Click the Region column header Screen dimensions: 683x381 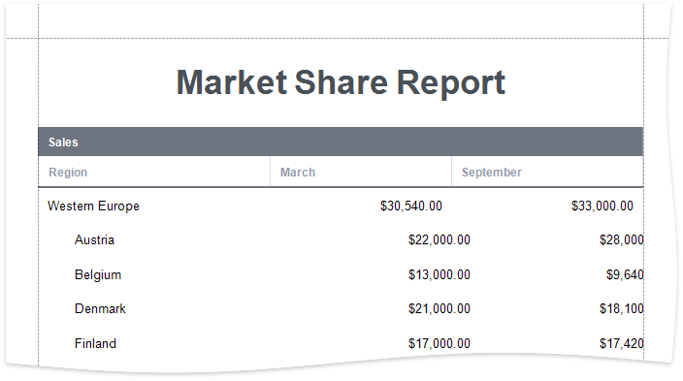[68, 173]
